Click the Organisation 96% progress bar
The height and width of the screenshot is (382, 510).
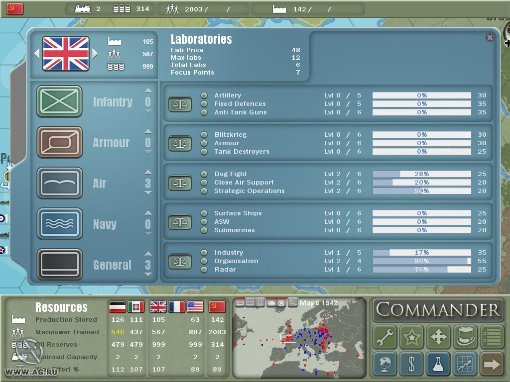click(422, 261)
